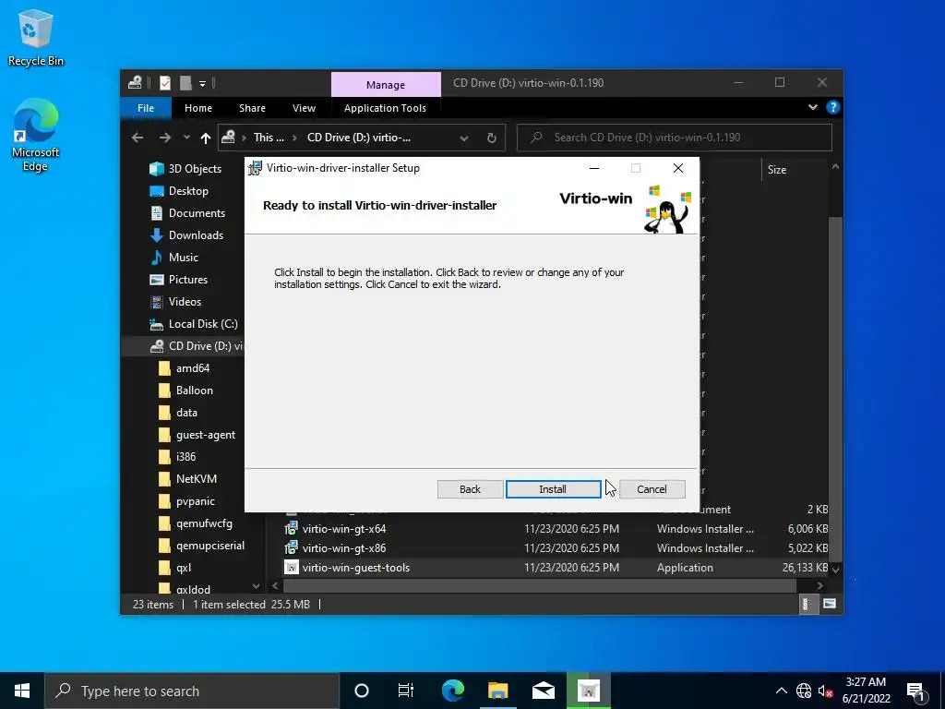Open Downloads in navigation pane

pyautogui.click(x=186, y=235)
